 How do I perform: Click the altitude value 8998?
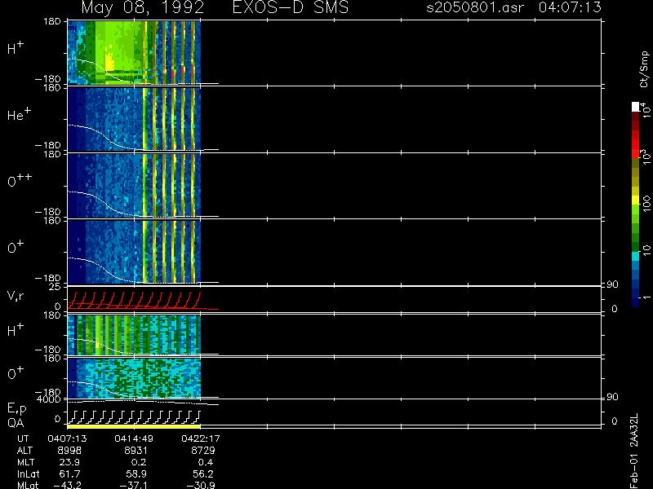69,451
